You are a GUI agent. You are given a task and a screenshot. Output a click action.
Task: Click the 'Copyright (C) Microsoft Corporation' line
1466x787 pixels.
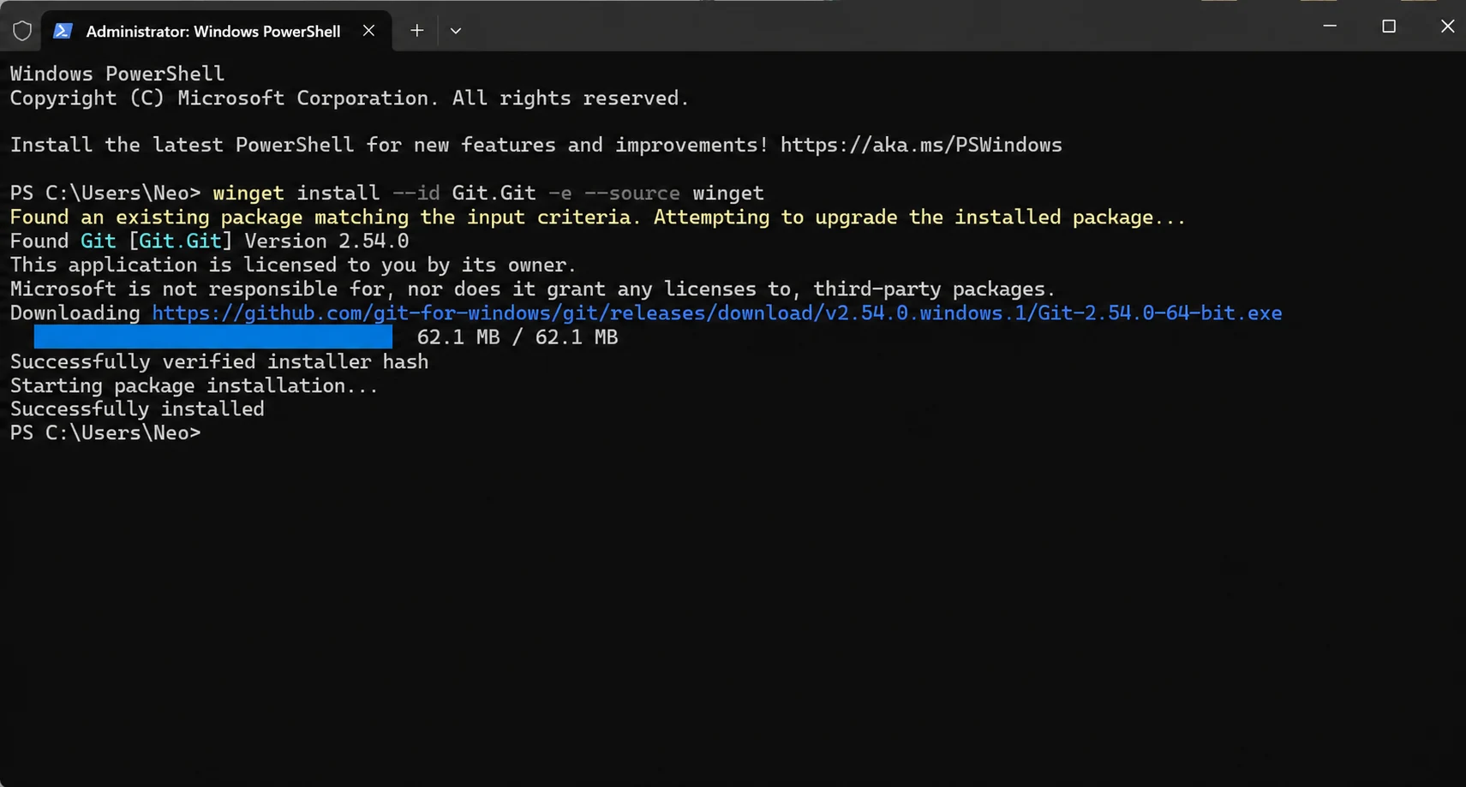tap(350, 98)
